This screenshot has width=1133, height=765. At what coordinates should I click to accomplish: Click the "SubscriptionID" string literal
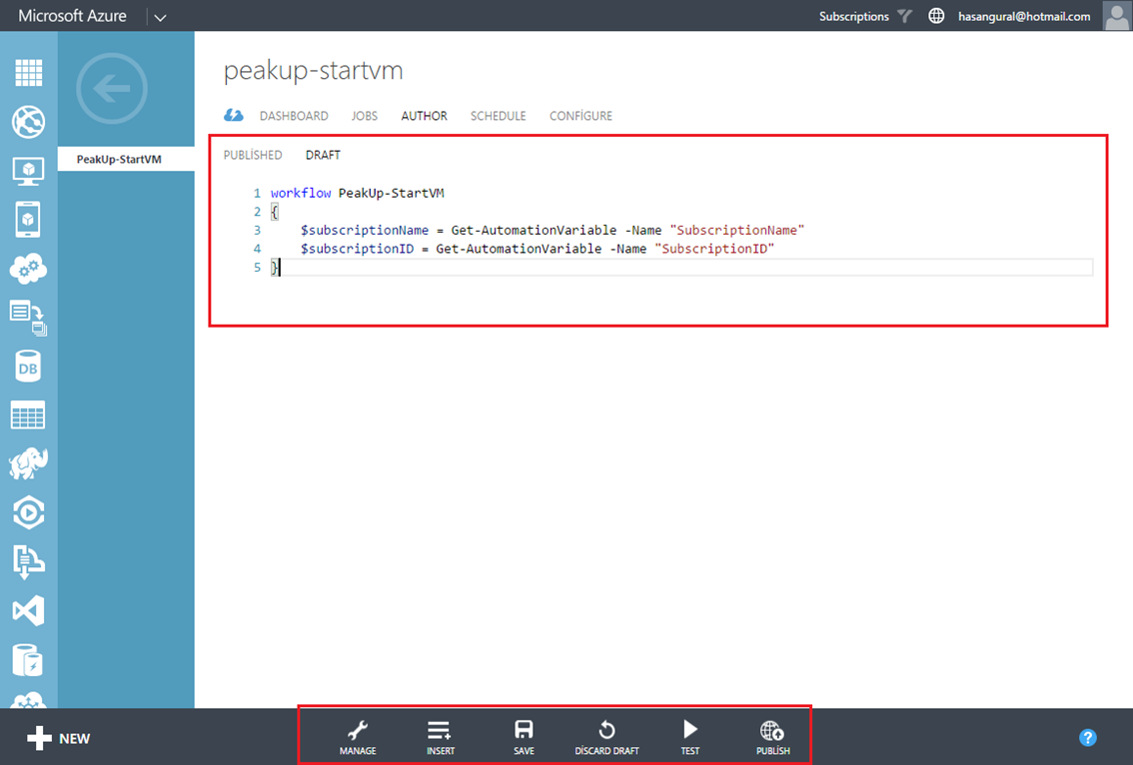point(714,249)
